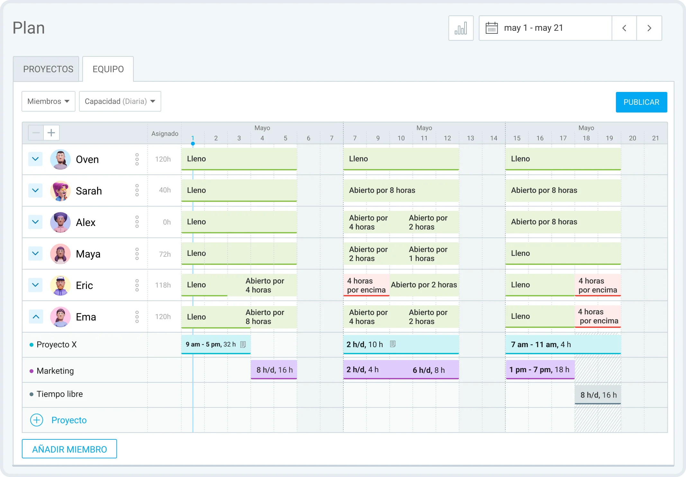Image resolution: width=686 pixels, height=477 pixels.
Task: Collapse all rows with minus button
Action: 36,132
